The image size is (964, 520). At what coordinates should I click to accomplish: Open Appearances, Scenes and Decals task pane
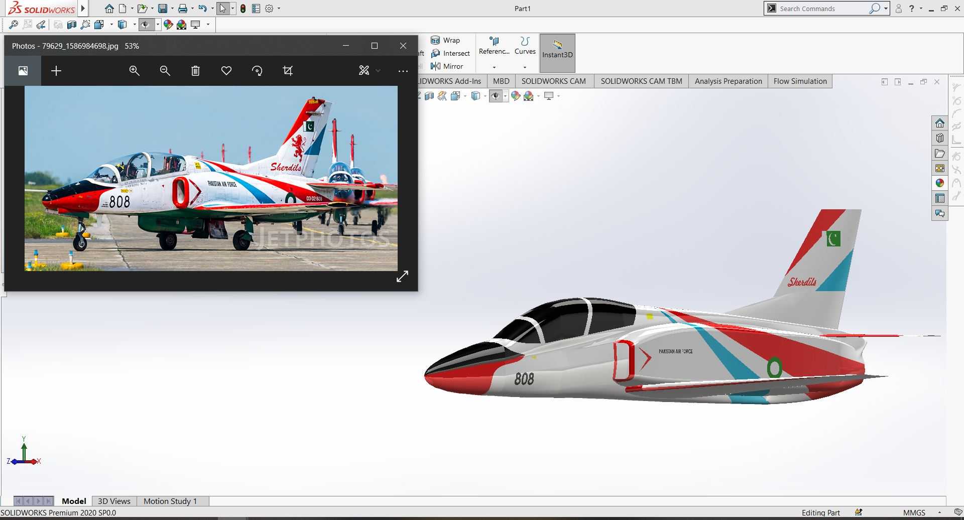coord(940,183)
